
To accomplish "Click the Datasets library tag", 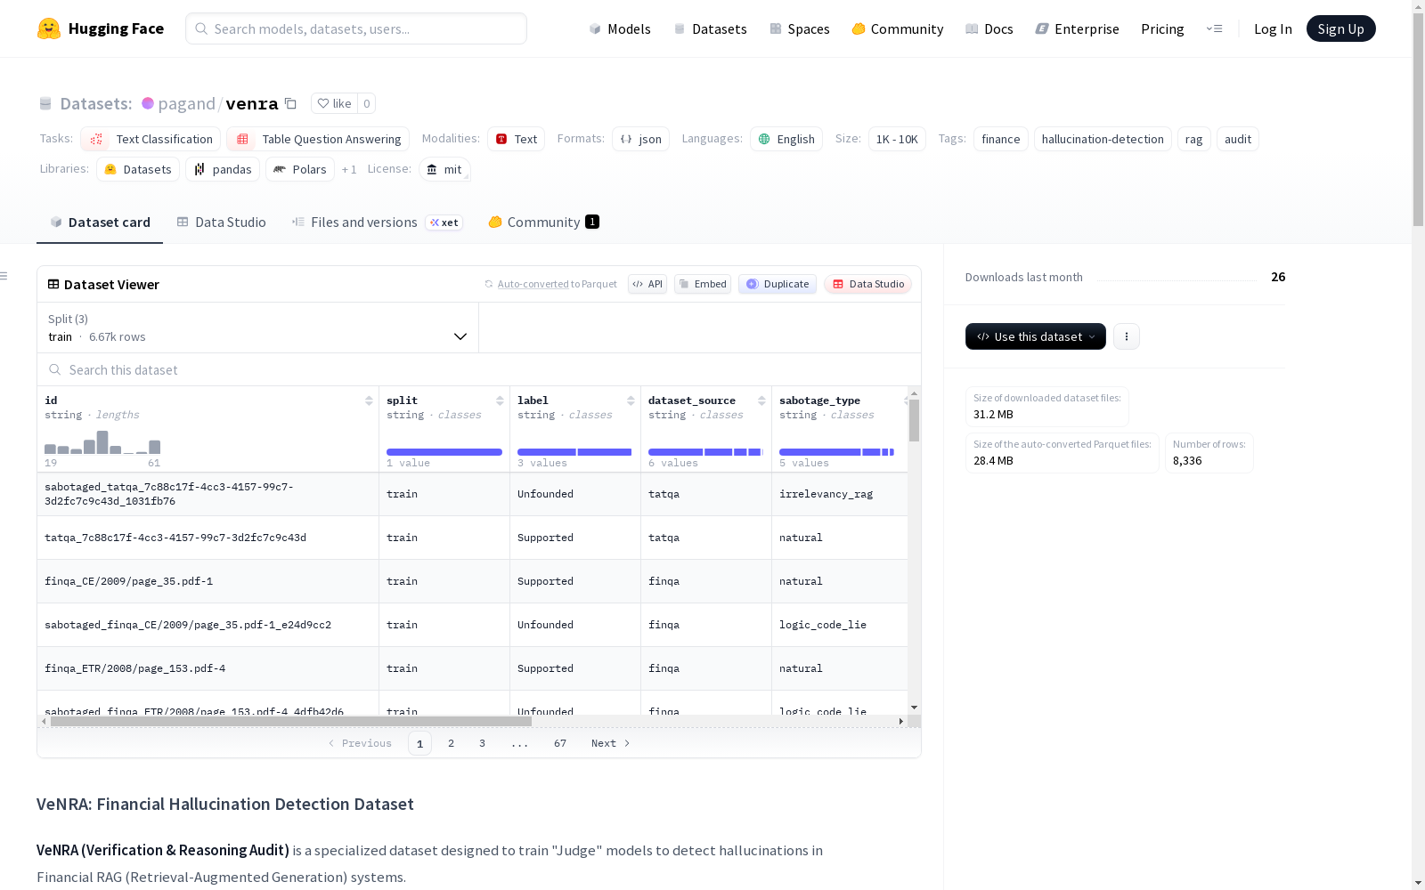I will 138,169.
